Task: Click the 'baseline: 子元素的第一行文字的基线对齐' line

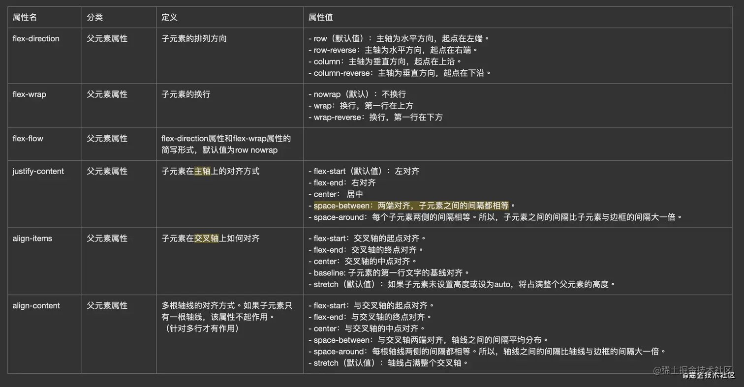Action: click(389, 273)
